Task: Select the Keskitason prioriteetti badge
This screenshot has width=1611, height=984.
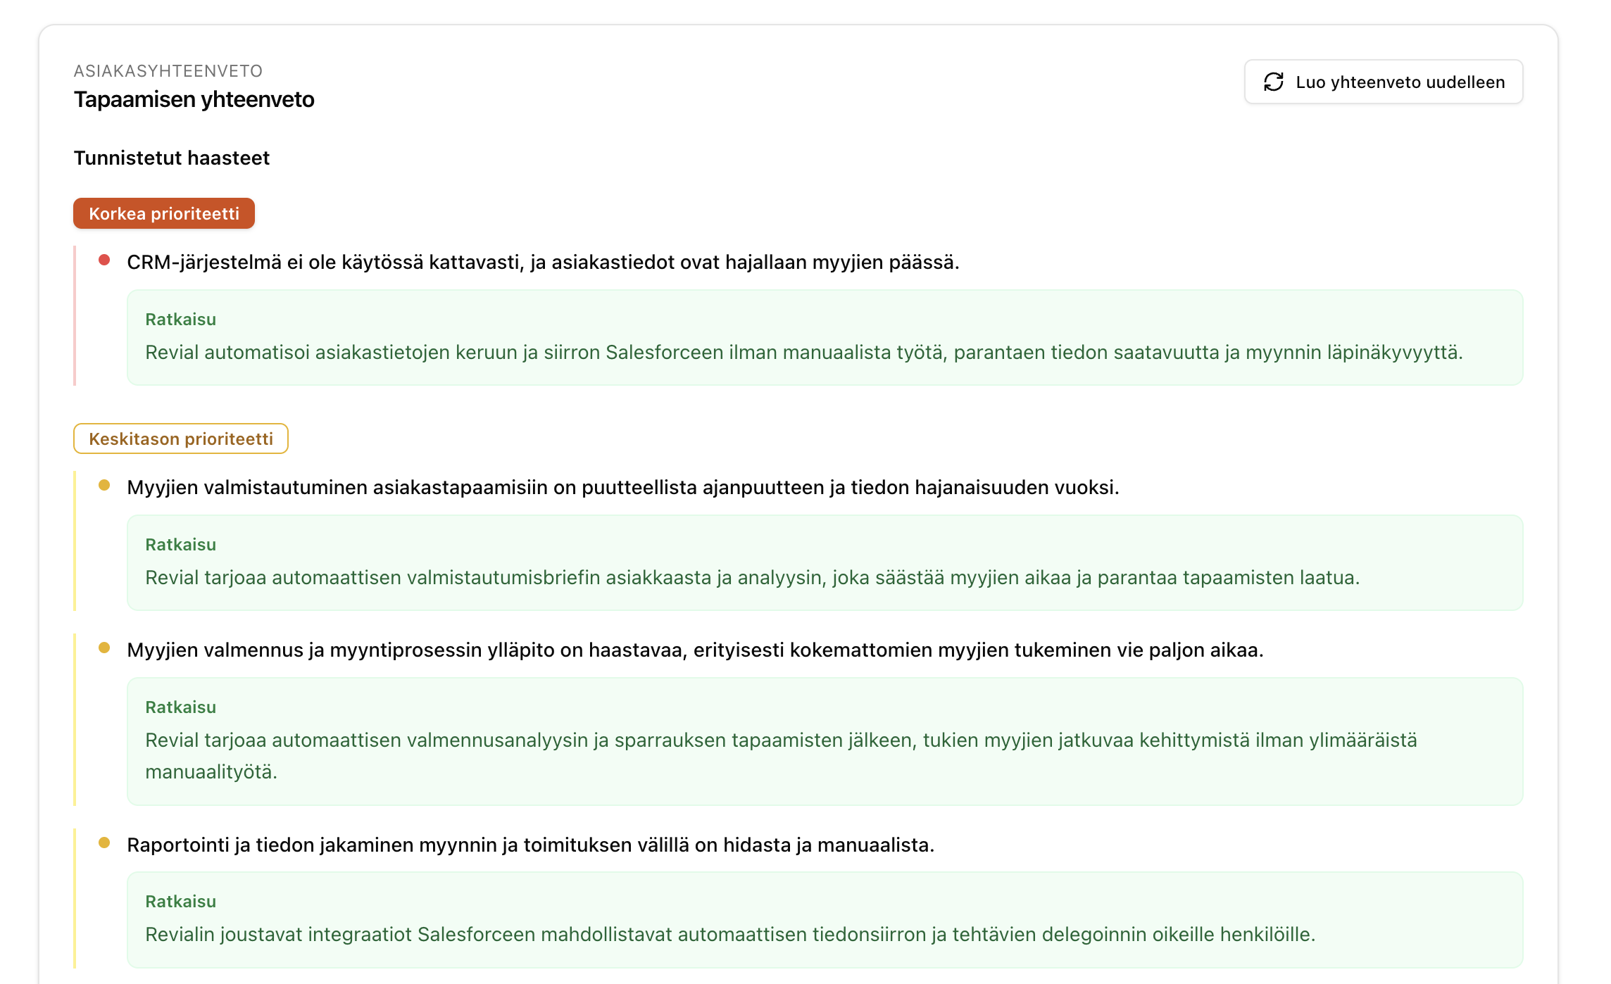Action: click(180, 439)
